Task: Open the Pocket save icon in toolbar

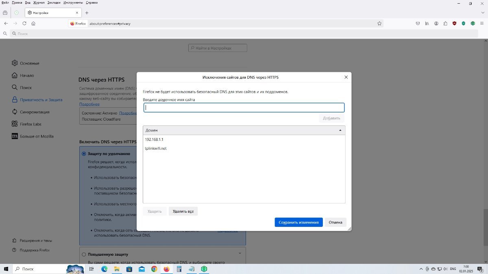Action: point(418,24)
